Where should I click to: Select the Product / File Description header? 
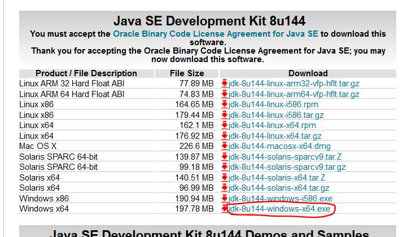[86, 73]
